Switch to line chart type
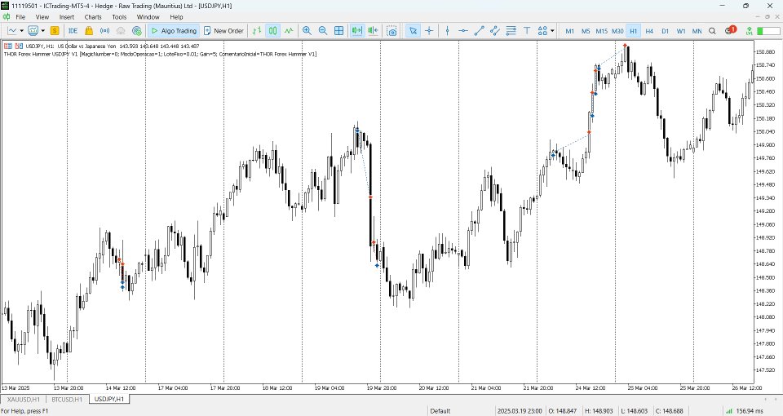 (289, 30)
